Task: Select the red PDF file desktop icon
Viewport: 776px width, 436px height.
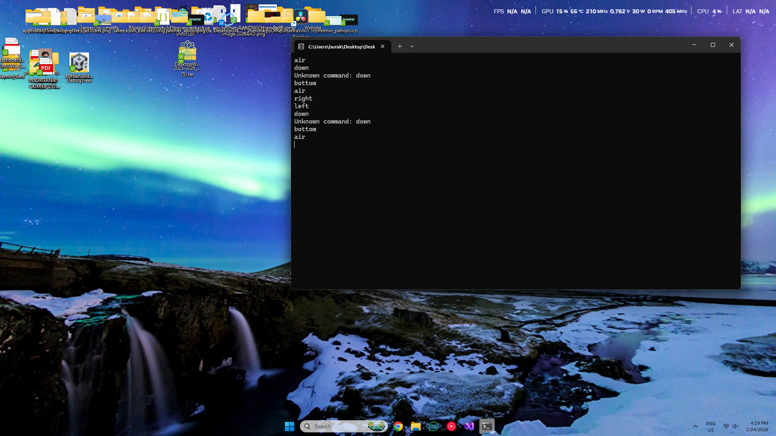Action: coord(46,67)
